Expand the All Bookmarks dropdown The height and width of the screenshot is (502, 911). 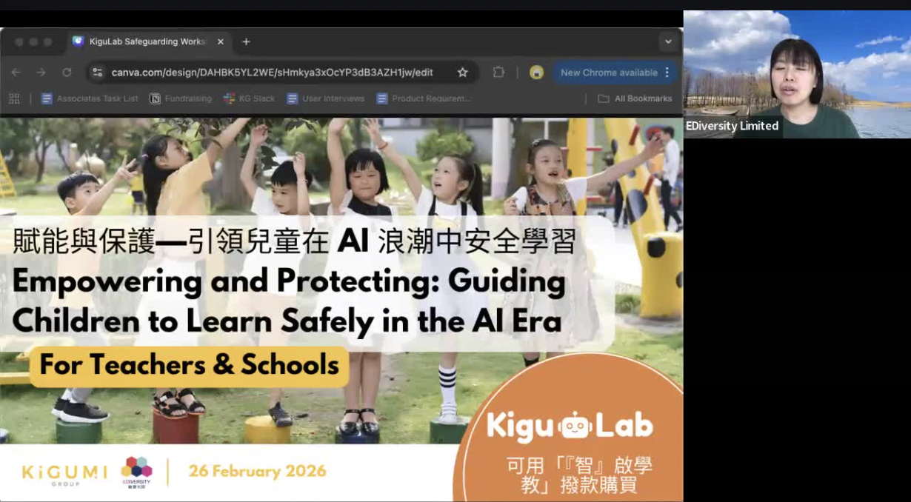click(x=635, y=98)
